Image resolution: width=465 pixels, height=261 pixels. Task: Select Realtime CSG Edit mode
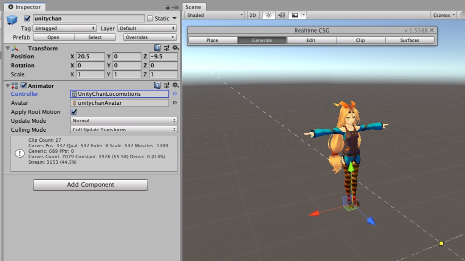tap(311, 40)
